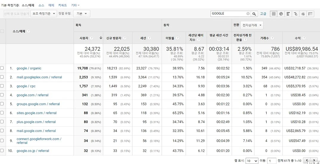Open help icon next to 이탈률
The image size is (320, 164).
[x=177, y=38]
